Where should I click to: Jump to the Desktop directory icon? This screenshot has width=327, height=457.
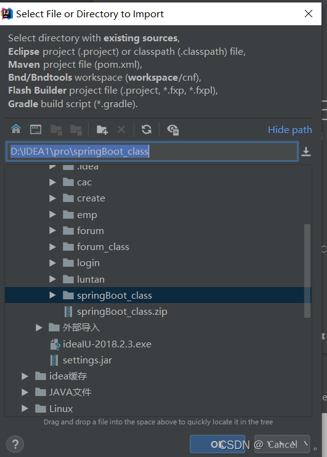pos(36,129)
